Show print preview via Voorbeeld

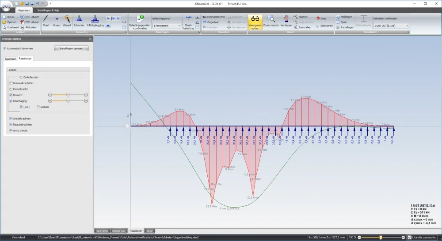[x=11, y=27]
